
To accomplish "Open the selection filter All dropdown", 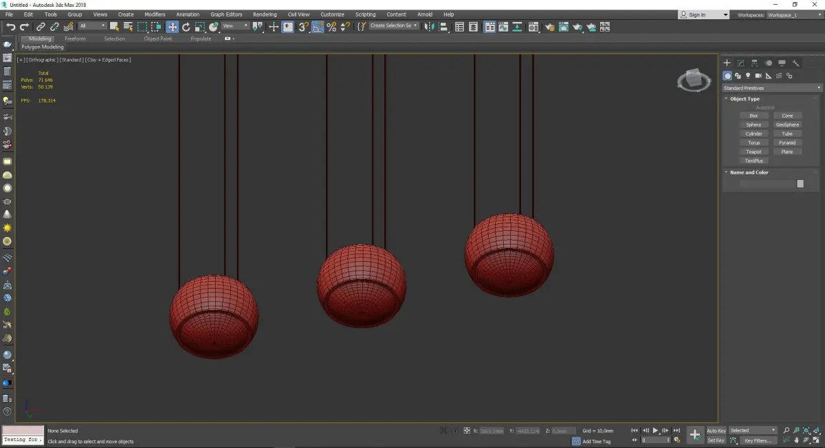I will point(93,26).
